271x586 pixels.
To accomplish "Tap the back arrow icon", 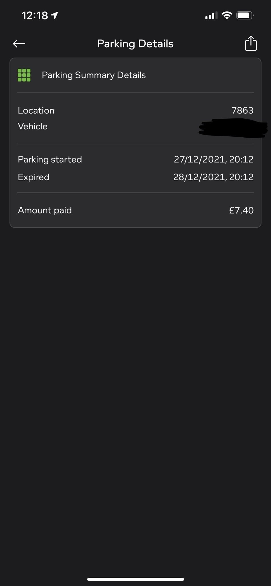I will [19, 43].
